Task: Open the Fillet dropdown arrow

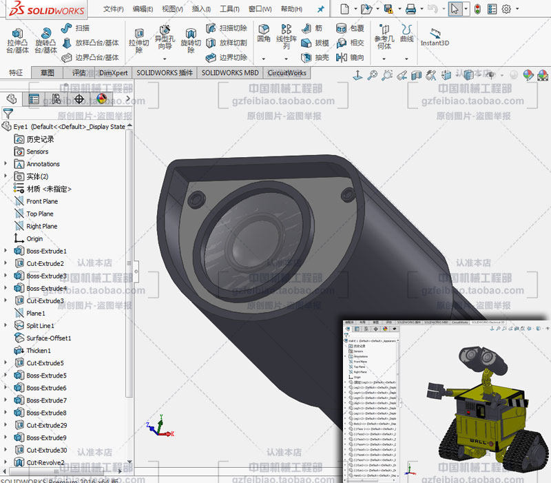Action: [264, 59]
